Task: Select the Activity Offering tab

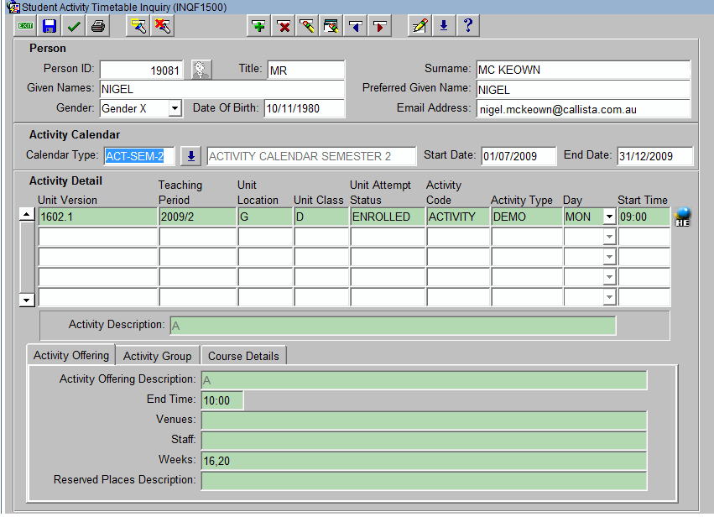Action: pyautogui.click(x=71, y=356)
